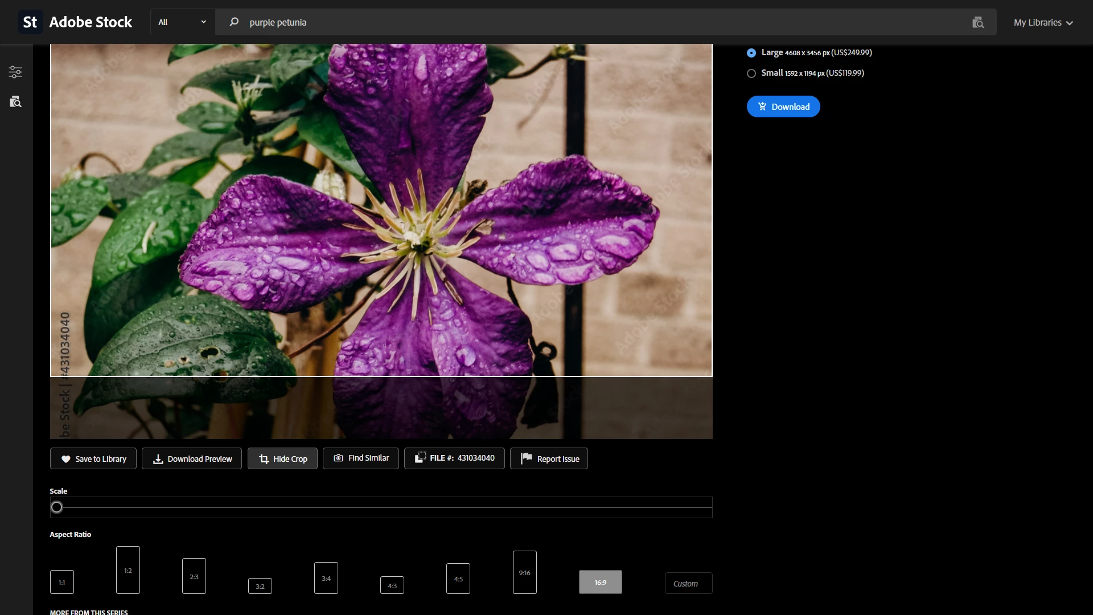Image resolution: width=1093 pixels, height=615 pixels.
Task: Open the All category dropdown
Action: pyautogui.click(x=182, y=22)
